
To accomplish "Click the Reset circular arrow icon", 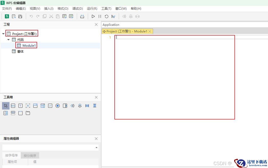I will [x=106, y=16].
